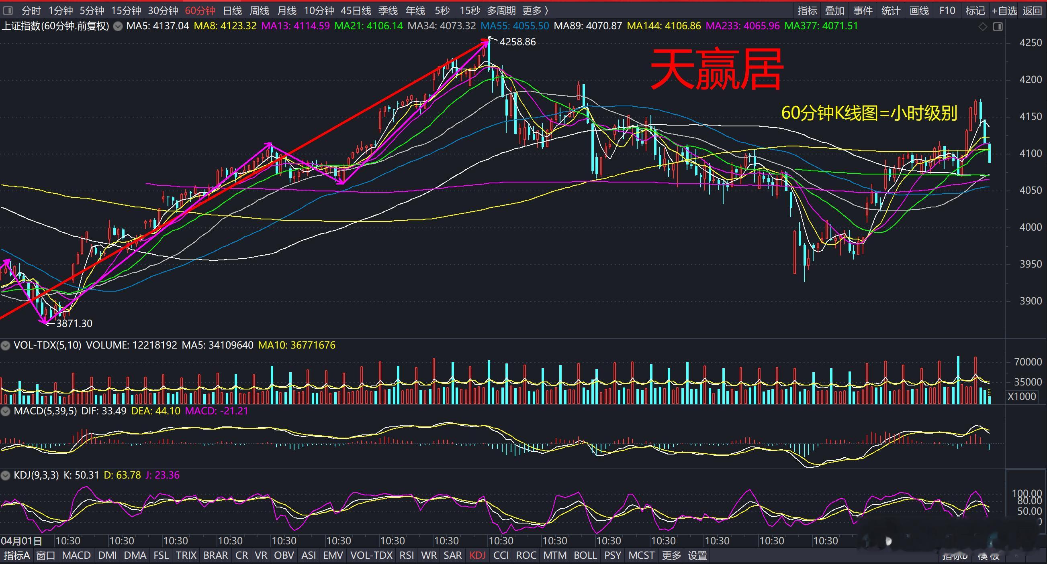Click 窗口 in bottom indicator bar
Screen dimensions: 1047x564
[46, 555]
